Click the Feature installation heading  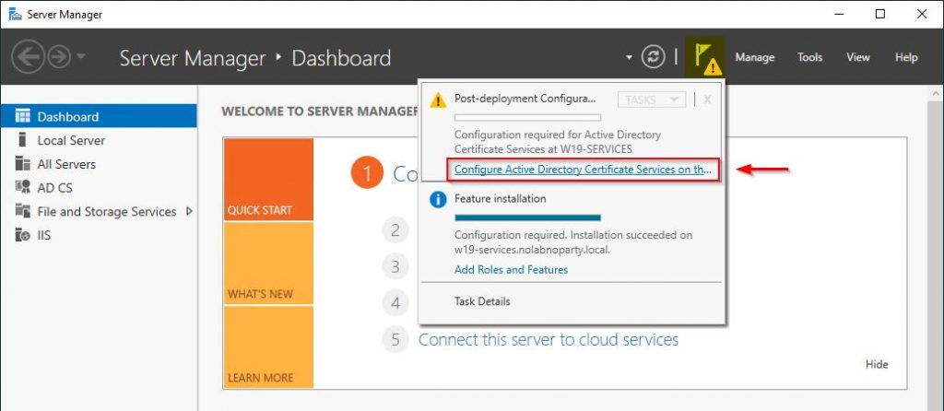(x=501, y=198)
